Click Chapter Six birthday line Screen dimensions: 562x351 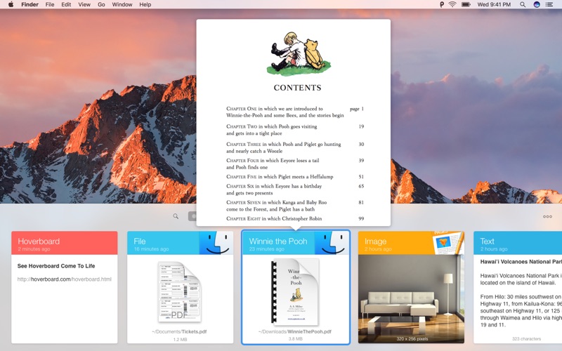tap(295, 190)
